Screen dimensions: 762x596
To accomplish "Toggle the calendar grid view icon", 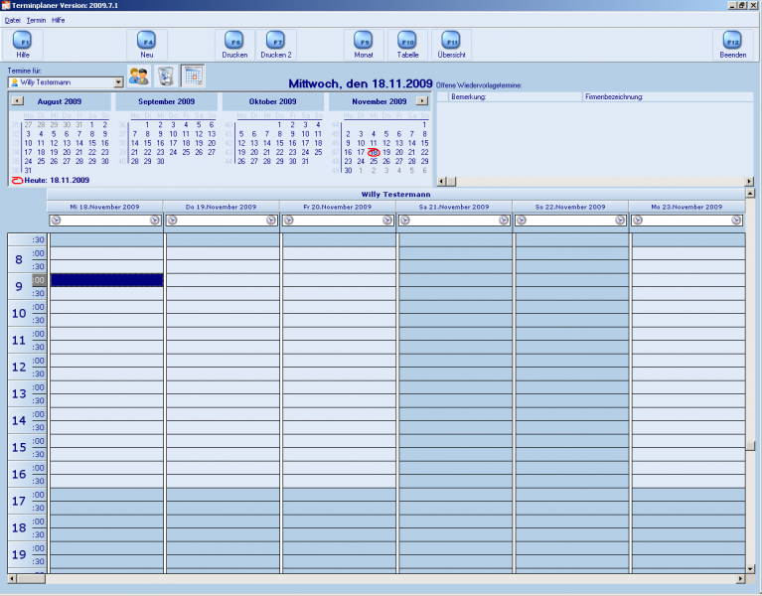I will pyautogui.click(x=193, y=76).
